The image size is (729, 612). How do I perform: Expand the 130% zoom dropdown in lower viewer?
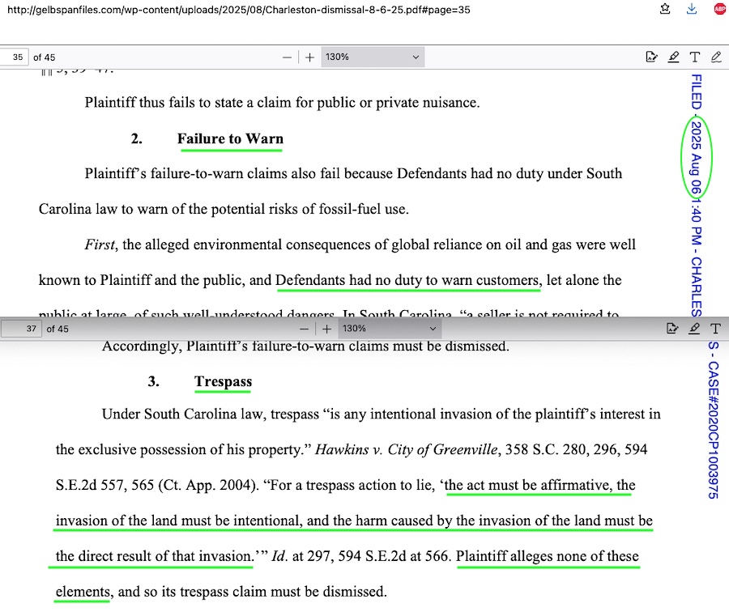[390, 329]
